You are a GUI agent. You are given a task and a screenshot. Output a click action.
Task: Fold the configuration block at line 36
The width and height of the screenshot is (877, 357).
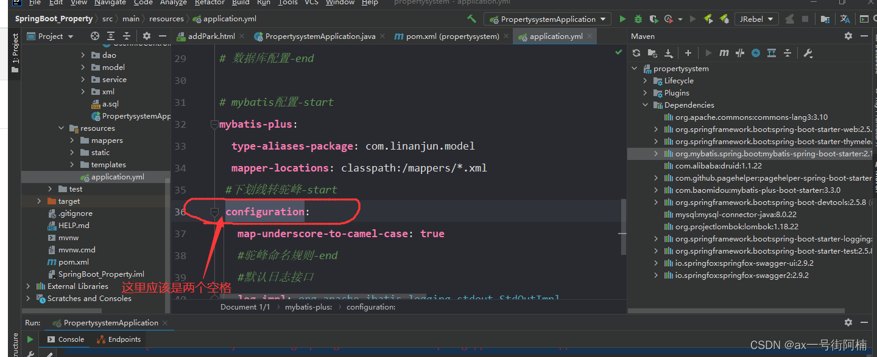214,212
